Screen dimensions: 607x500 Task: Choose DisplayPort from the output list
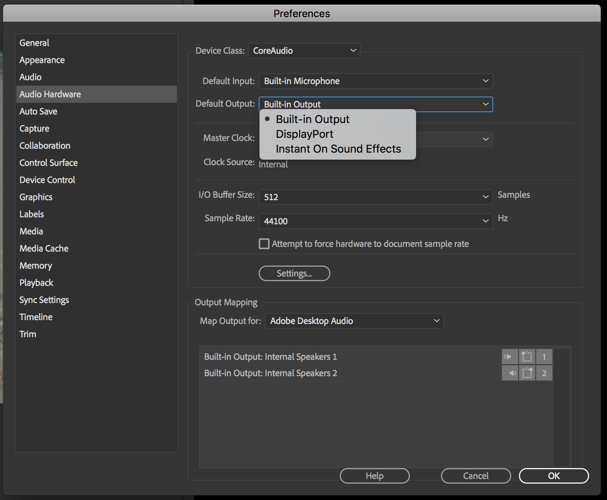(304, 134)
